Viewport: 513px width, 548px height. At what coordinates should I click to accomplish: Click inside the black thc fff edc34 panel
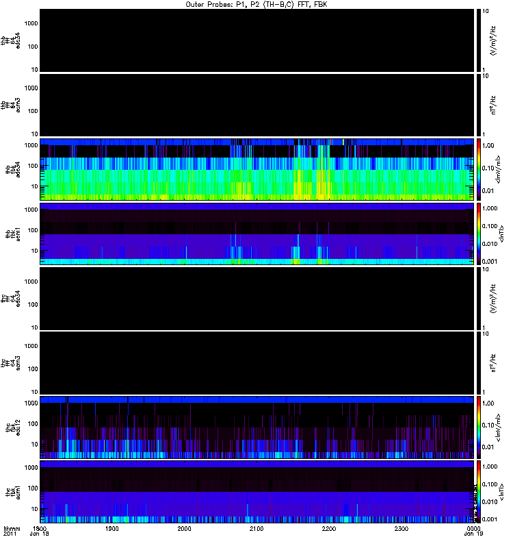pyautogui.click(x=256, y=299)
